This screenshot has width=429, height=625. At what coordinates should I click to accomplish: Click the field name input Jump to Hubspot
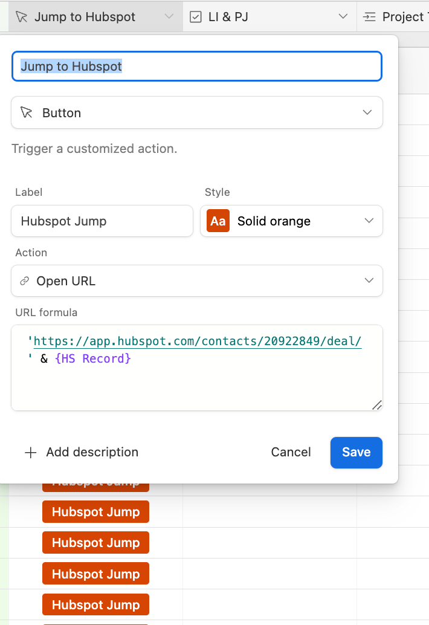(x=196, y=66)
